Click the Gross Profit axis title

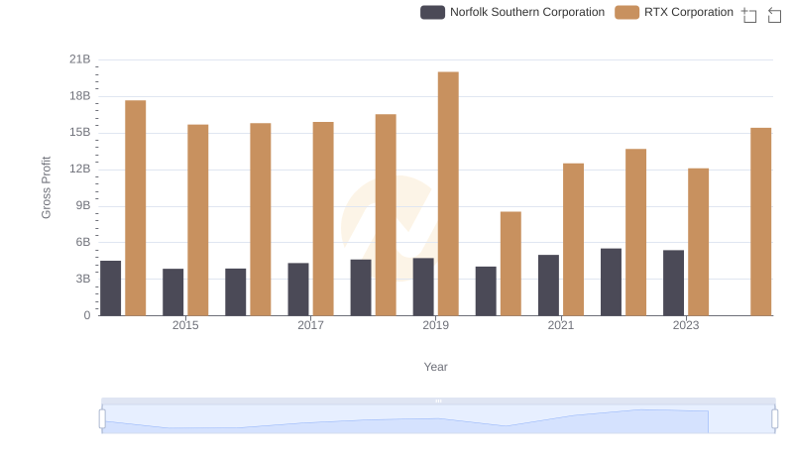(x=46, y=187)
